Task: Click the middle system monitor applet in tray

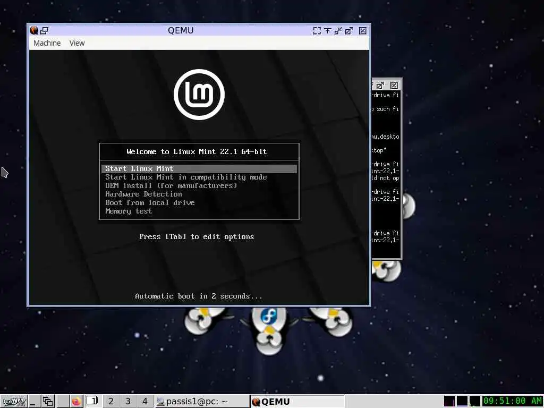Action: pos(462,402)
